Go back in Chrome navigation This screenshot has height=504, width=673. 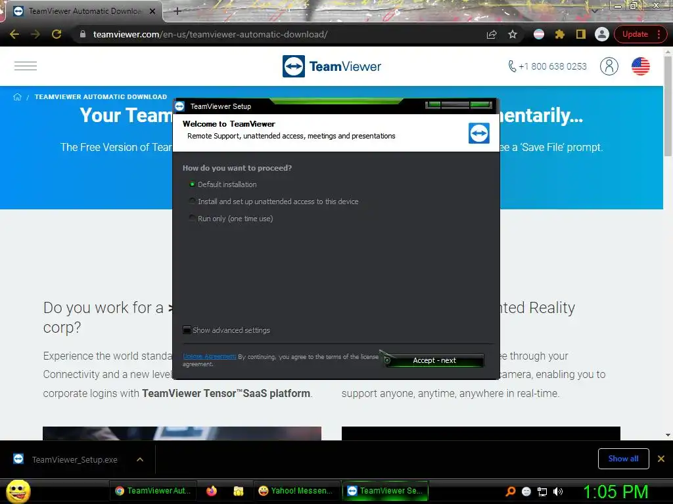(14, 34)
